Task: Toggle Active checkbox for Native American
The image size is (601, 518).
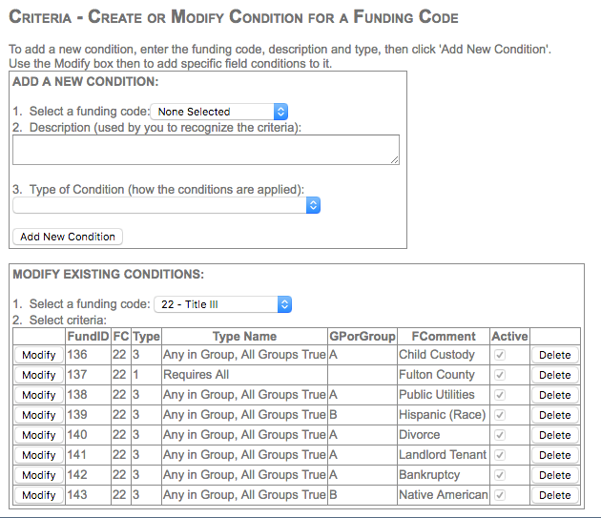Action: tap(499, 495)
